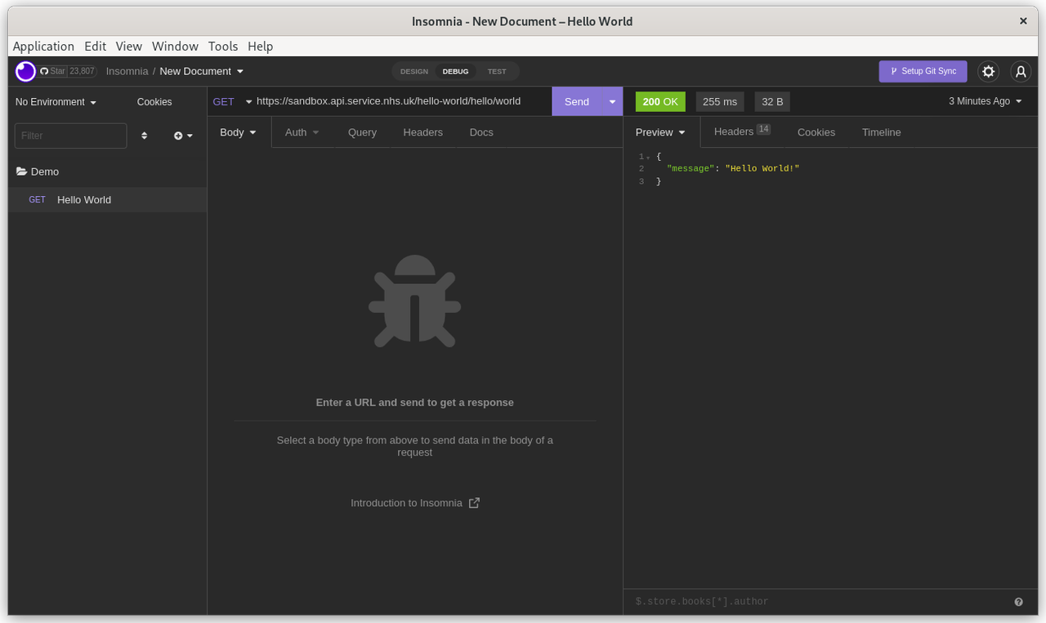
Task: Open the New Document dropdown
Action: [202, 71]
